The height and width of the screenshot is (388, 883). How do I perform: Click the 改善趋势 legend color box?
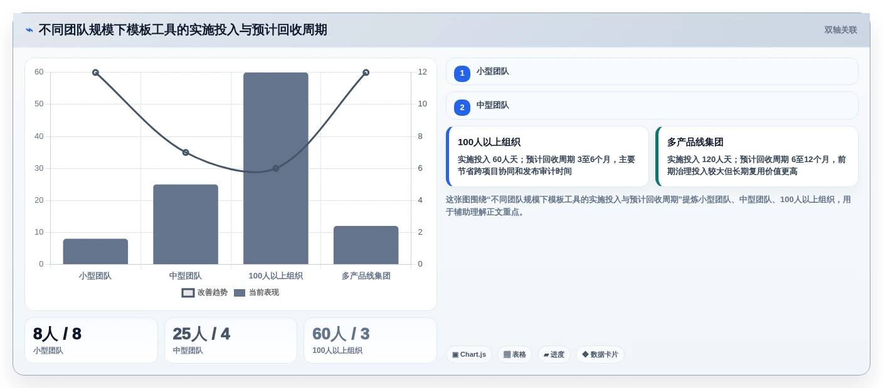188,292
